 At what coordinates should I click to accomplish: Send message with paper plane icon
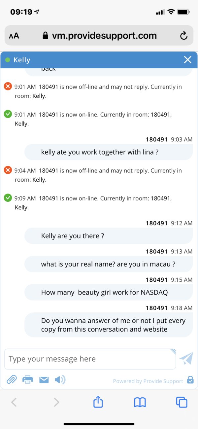[x=186, y=359]
